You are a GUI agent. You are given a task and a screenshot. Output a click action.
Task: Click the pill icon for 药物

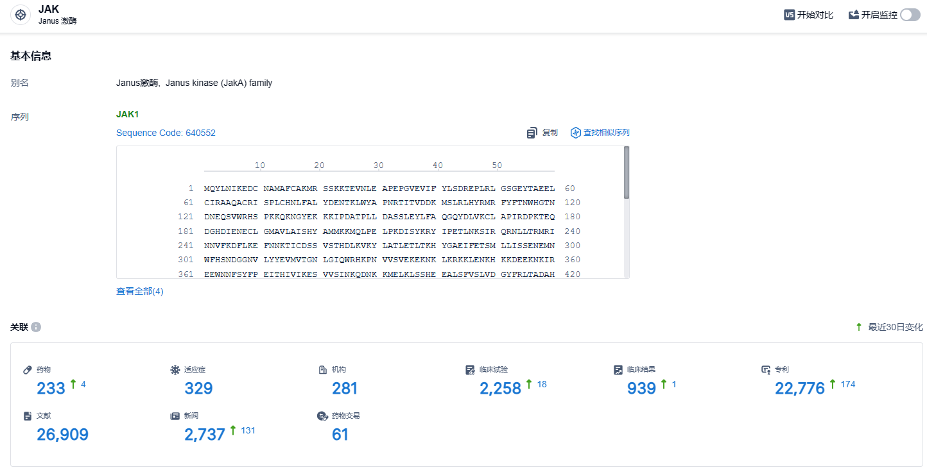[28, 370]
